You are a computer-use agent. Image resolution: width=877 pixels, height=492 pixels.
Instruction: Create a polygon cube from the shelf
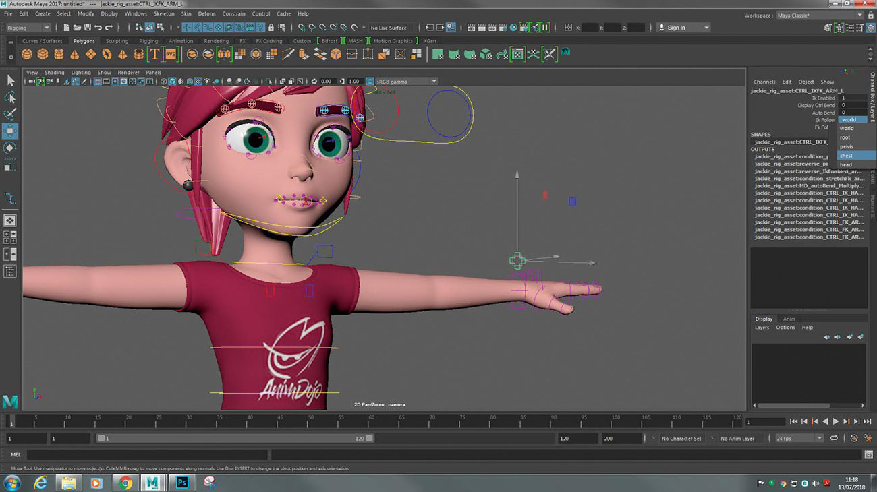(43, 54)
